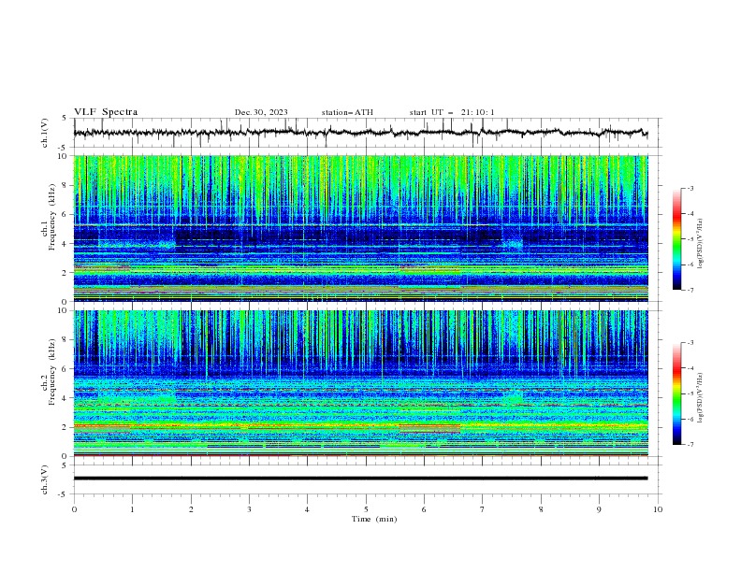This screenshot has width=741, height=572.
Task: Click the lower PSD color scale bar
Action: pyautogui.click(x=676, y=393)
